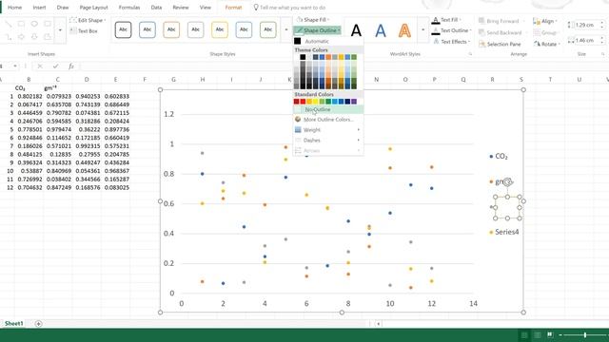Switch to Page Layout view in status bar
This screenshot has height=342, width=609.
pos(537,335)
